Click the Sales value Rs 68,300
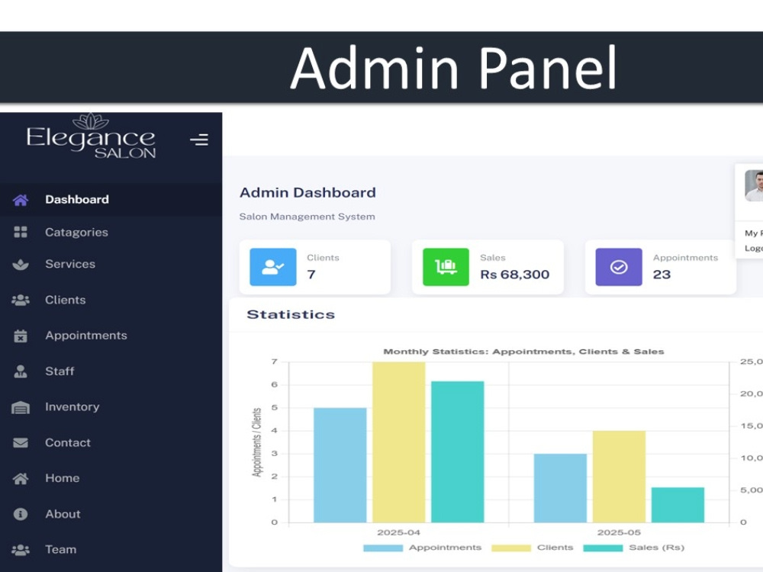This screenshot has width=763, height=572. [515, 275]
